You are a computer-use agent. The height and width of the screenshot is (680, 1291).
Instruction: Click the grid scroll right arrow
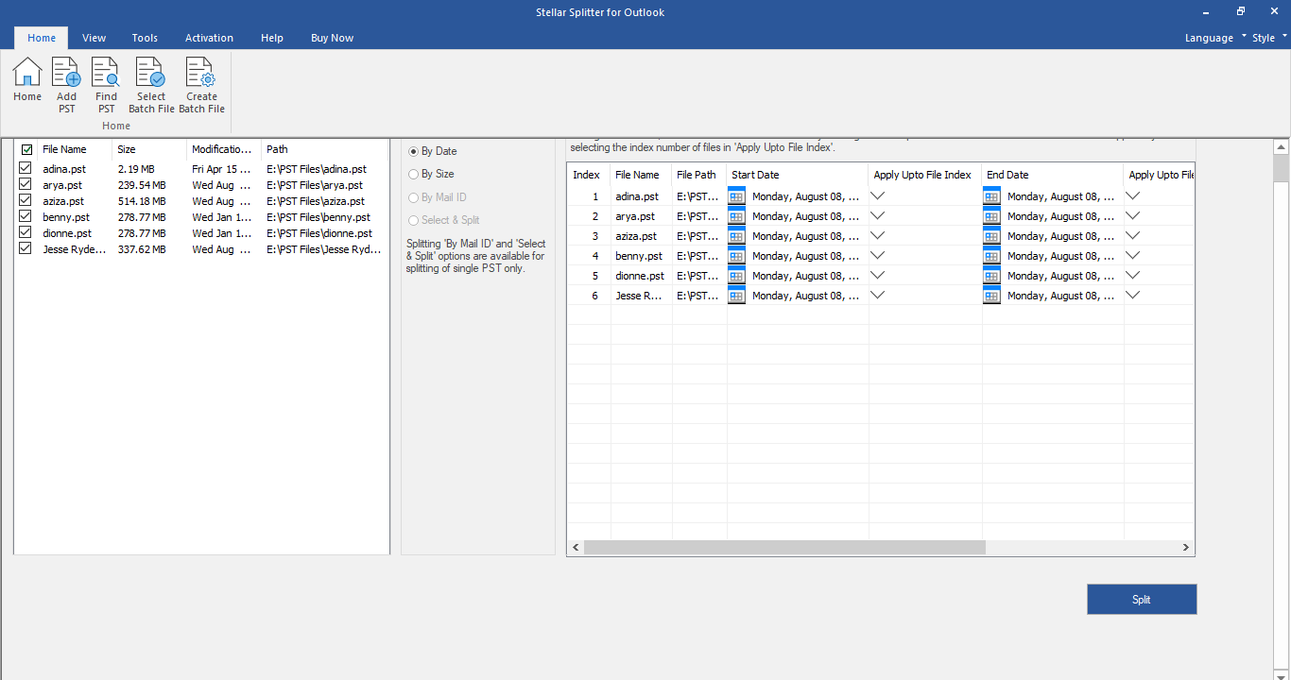coord(1186,548)
